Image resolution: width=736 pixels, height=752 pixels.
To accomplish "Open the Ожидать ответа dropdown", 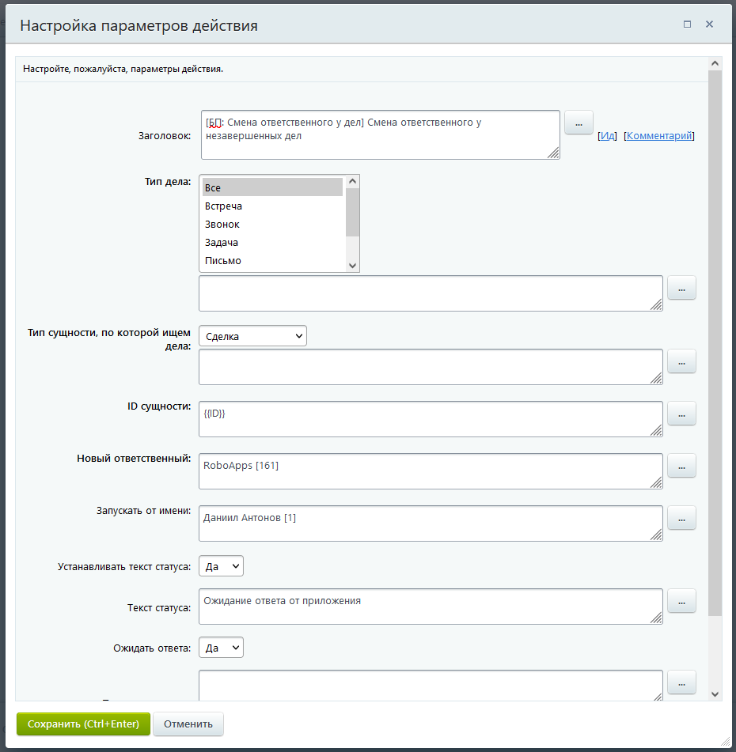I will point(221,648).
